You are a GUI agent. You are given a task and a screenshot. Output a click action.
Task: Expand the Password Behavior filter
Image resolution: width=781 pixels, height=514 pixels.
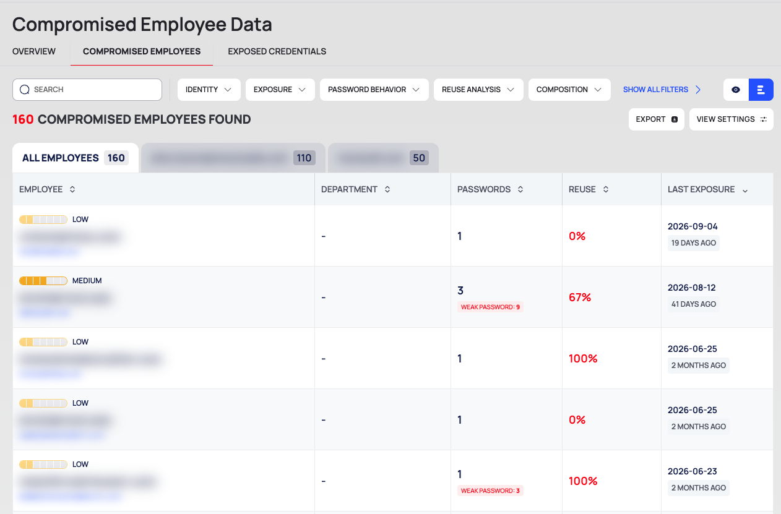click(374, 90)
